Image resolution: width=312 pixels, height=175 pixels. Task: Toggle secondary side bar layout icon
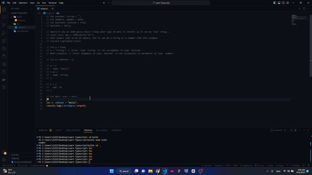point(283,3)
